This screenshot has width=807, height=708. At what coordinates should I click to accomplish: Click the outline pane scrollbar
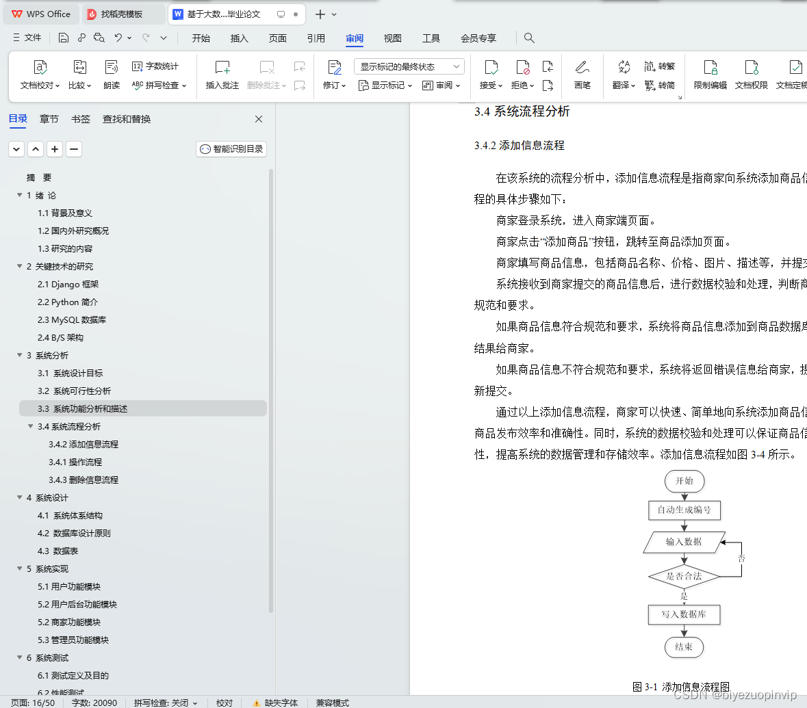tap(271, 391)
